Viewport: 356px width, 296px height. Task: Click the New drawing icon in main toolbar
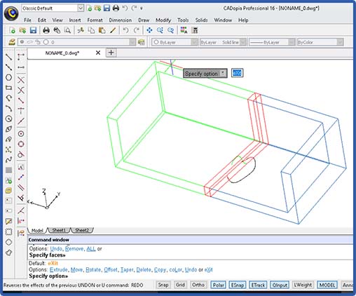(12, 30)
